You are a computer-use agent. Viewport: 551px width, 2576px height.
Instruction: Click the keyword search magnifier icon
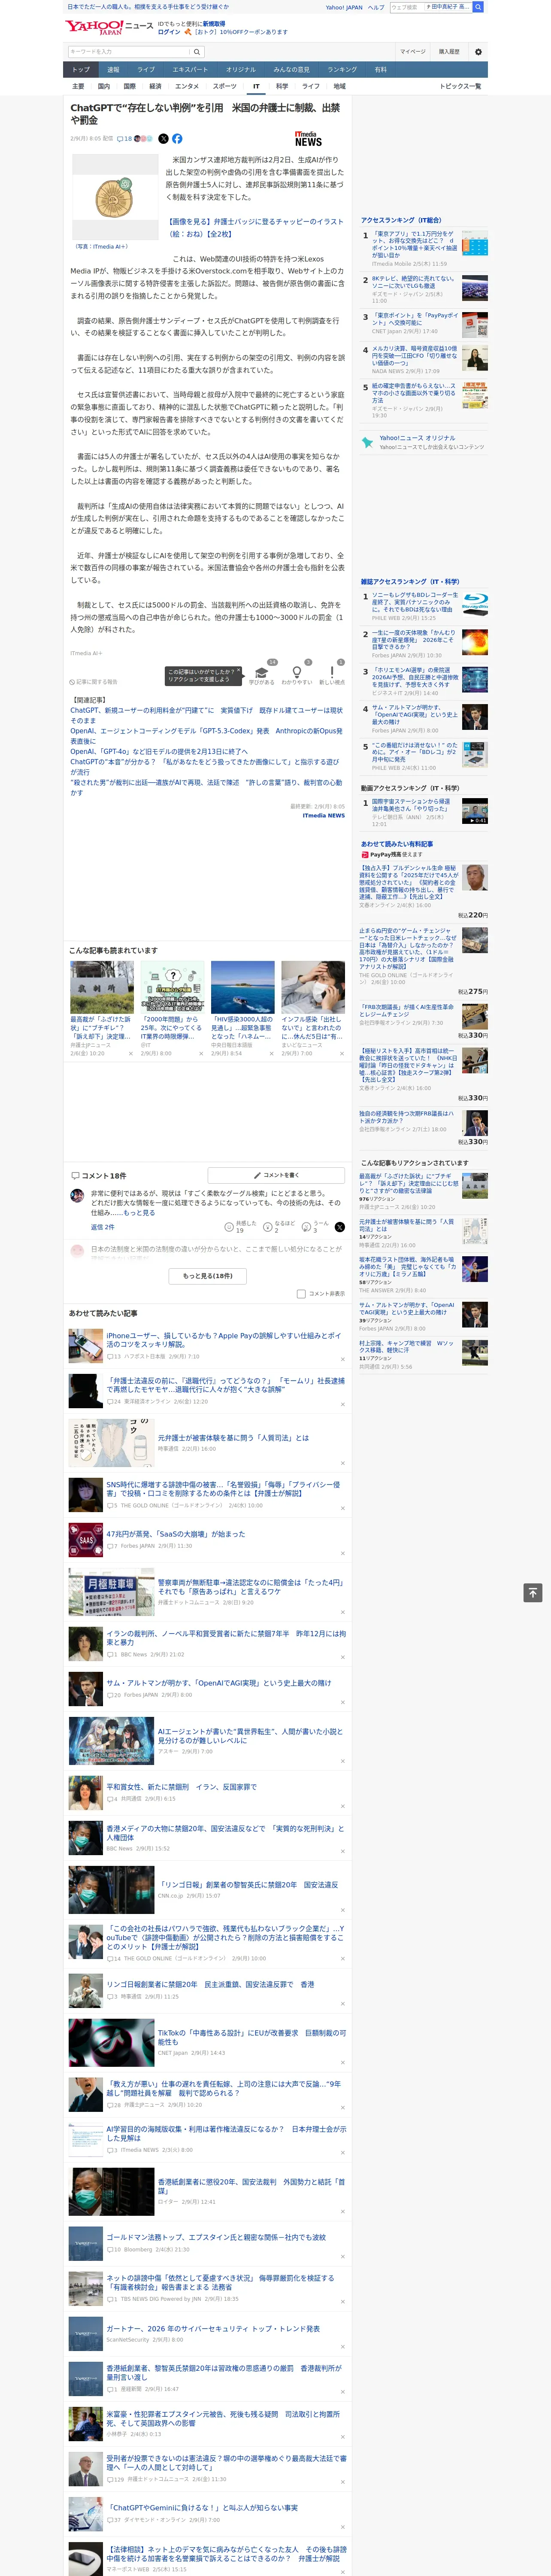[x=197, y=52]
